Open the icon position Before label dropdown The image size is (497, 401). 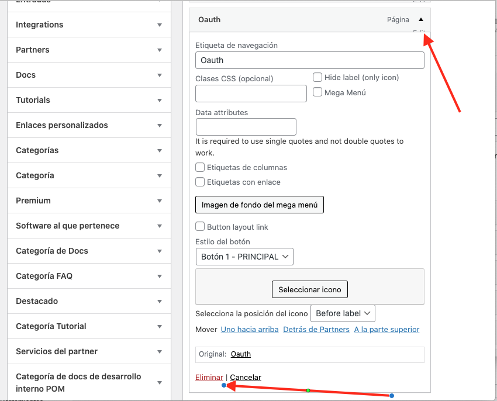tap(343, 313)
